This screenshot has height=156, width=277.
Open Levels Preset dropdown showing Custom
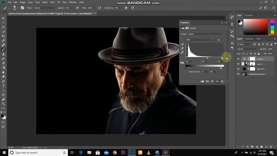coord(205,34)
